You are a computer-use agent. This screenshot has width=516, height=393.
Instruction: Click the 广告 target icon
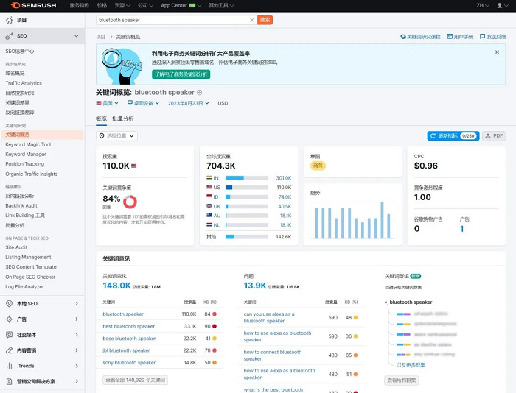[x=9, y=319]
